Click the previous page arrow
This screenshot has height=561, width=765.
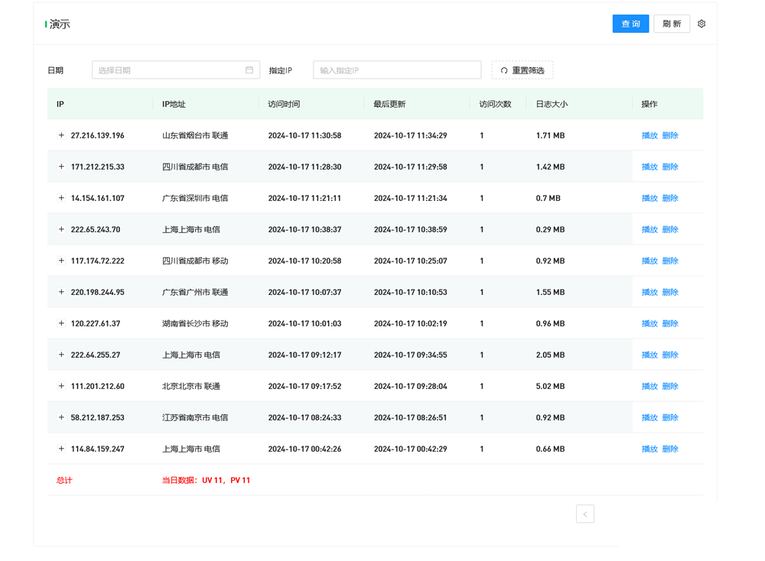[585, 514]
